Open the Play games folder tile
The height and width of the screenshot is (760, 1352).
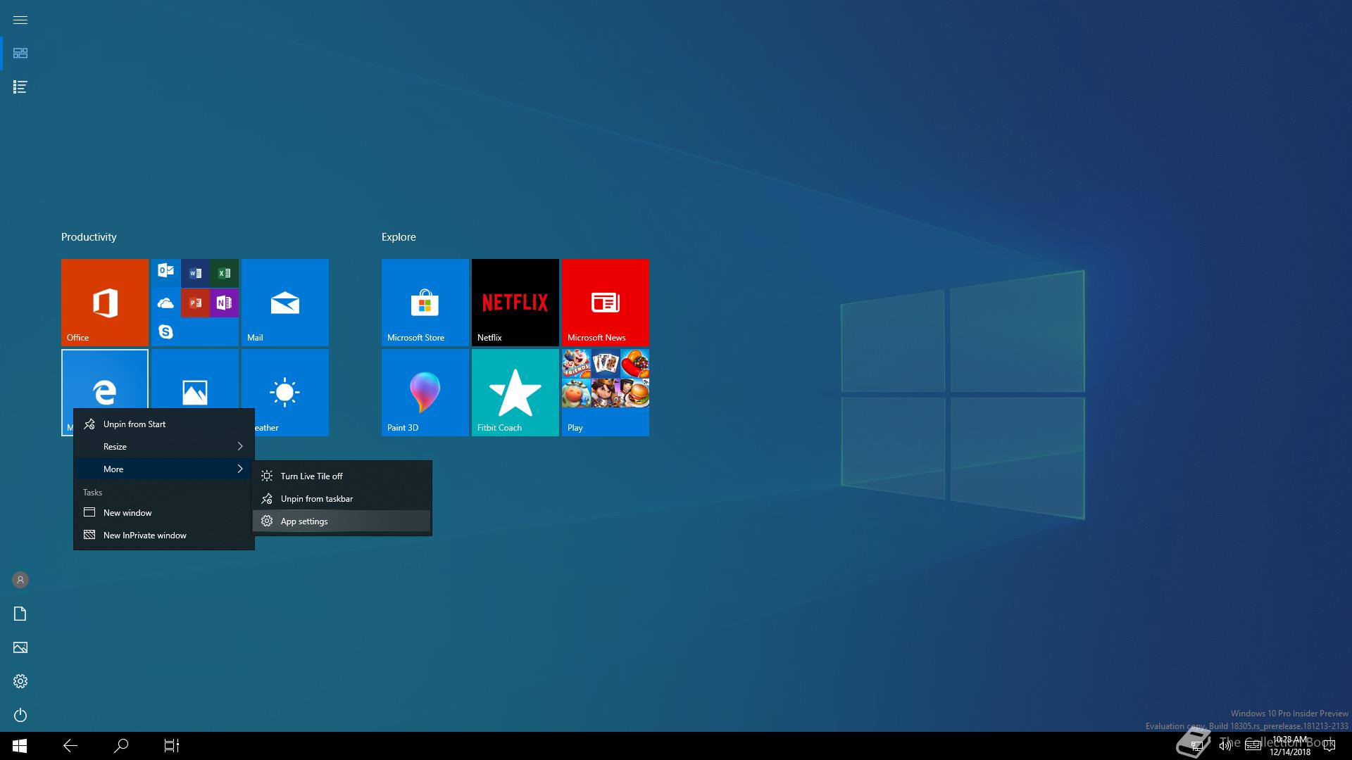606,393
